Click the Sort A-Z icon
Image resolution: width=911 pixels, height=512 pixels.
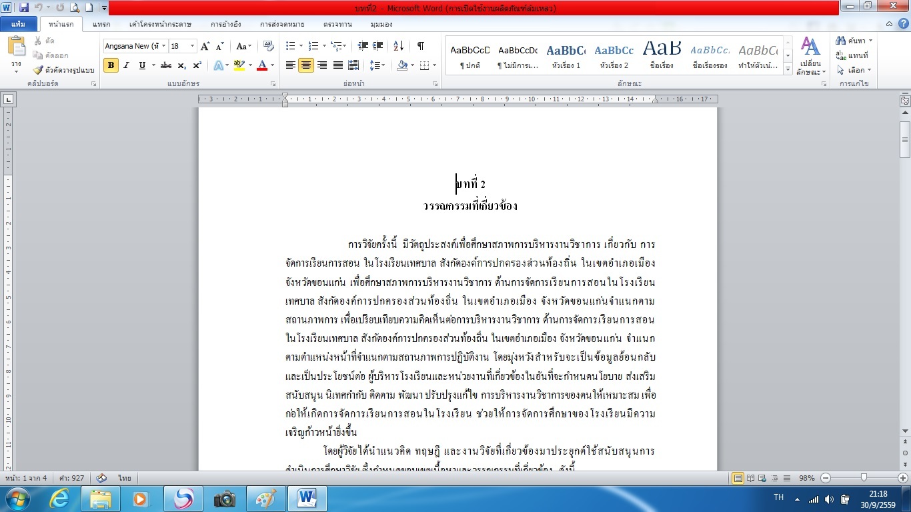pyautogui.click(x=399, y=46)
